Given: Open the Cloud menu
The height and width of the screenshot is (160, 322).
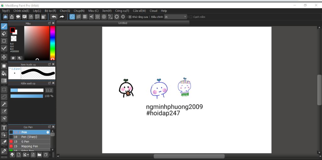Looking at the screenshot, I should point(153,11).
